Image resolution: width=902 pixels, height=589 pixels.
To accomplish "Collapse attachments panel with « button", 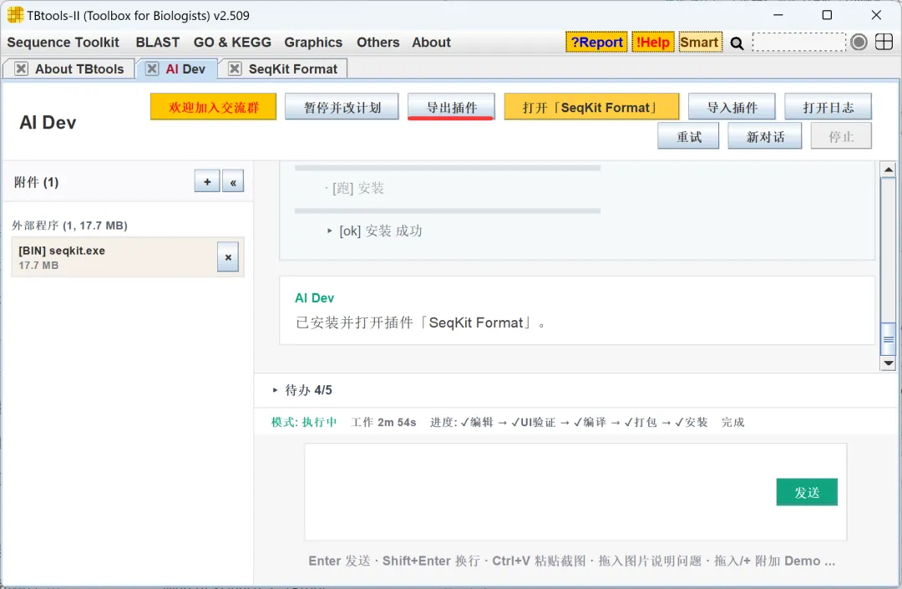I will [x=233, y=182].
